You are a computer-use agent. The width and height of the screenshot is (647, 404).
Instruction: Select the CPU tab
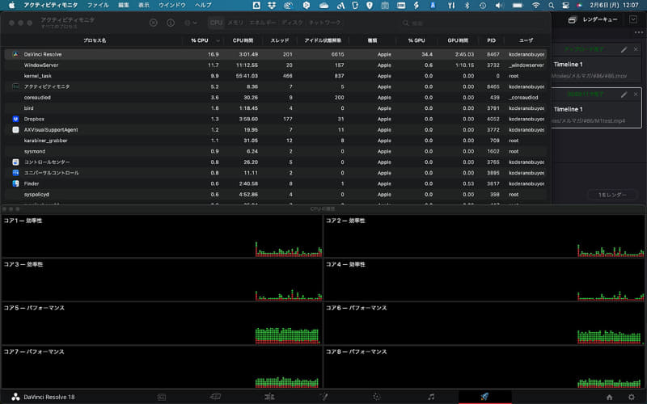click(216, 23)
